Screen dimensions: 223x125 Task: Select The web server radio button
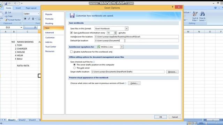pyautogui.click(x=74, y=68)
